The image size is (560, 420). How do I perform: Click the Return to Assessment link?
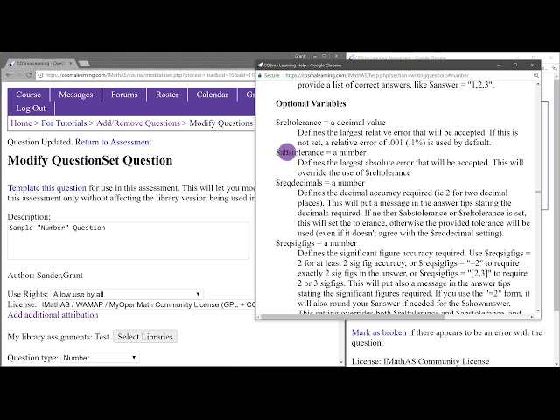113,142
